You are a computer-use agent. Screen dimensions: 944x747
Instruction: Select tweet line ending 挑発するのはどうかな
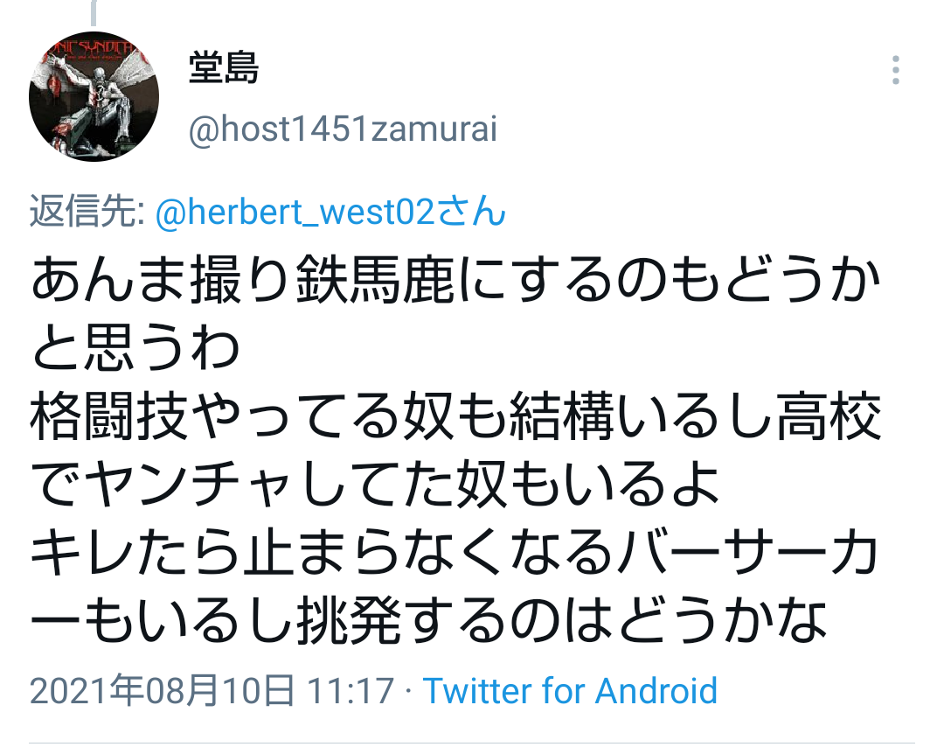pyautogui.click(x=429, y=620)
